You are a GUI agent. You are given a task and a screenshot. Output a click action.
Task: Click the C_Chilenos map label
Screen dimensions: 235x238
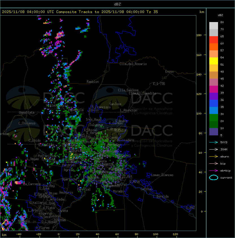[27, 123]
